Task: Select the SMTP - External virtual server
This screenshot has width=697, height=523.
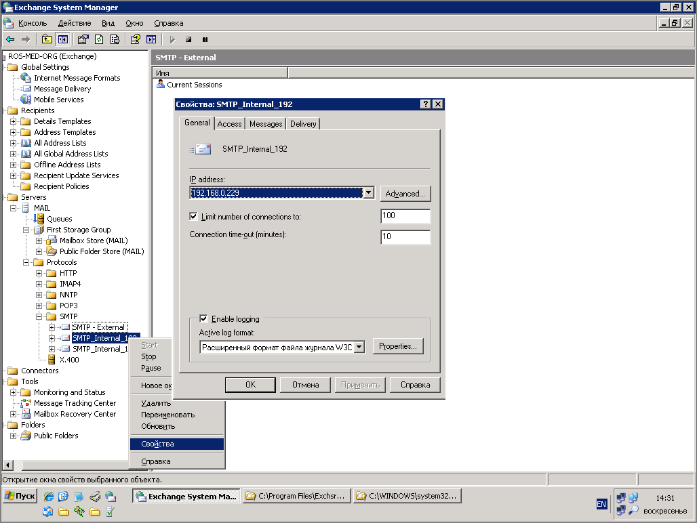Action: click(99, 328)
